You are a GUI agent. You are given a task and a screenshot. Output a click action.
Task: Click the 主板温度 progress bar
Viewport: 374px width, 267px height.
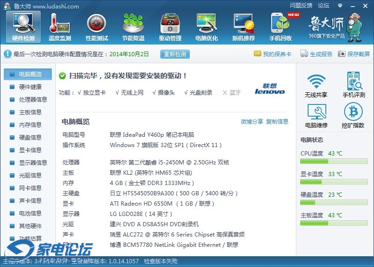(x=334, y=223)
